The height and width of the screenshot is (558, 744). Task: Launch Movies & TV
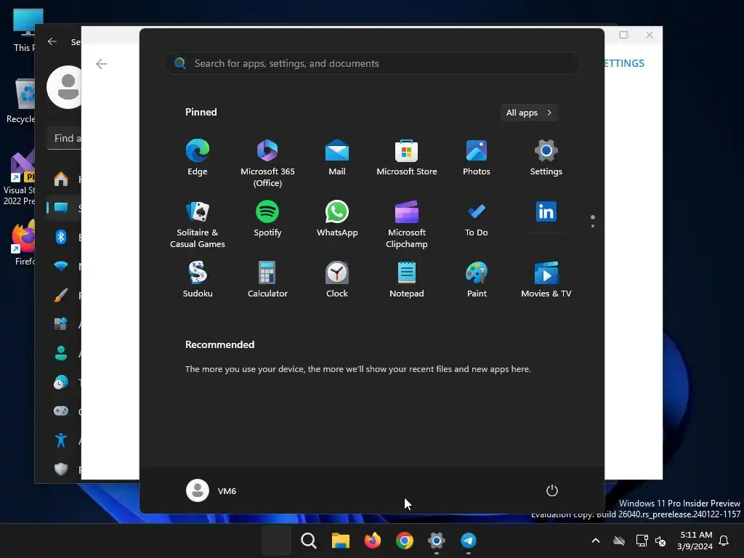click(x=546, y=280)
